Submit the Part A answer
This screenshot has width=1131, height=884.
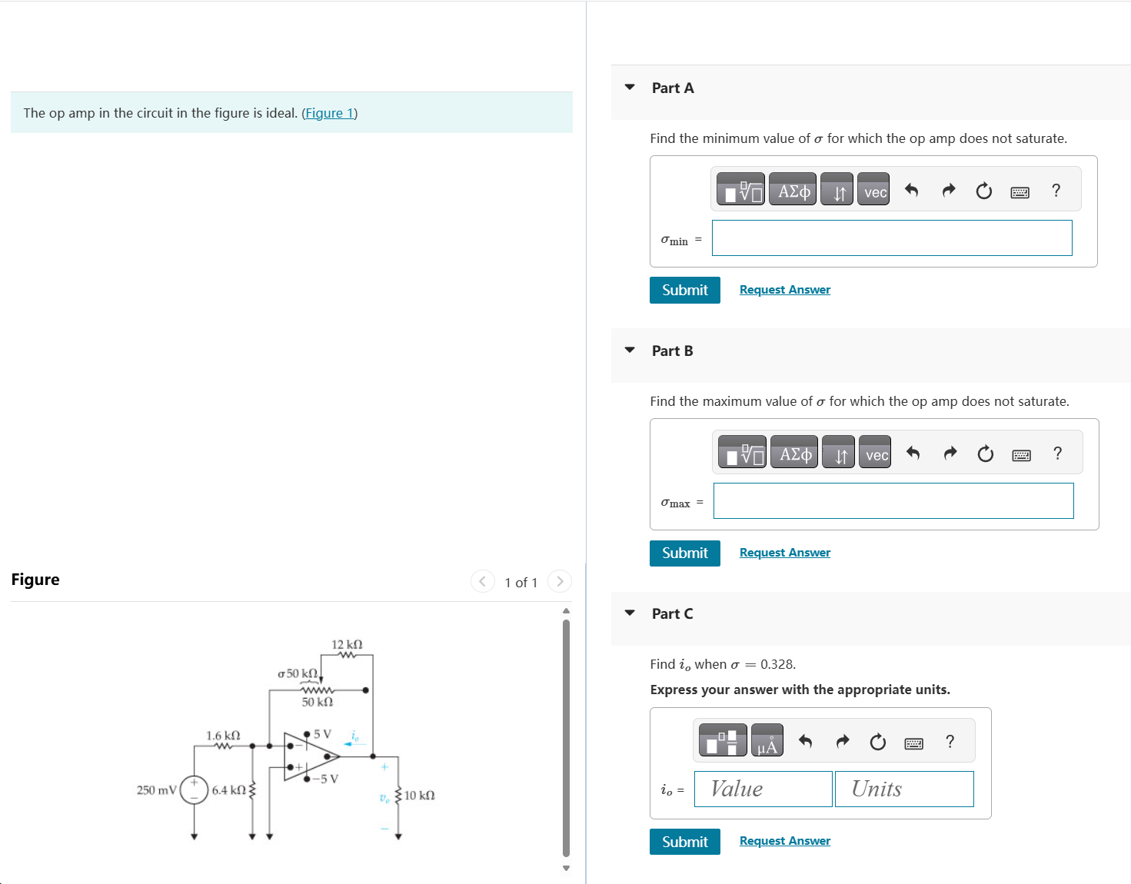[685, 290]
